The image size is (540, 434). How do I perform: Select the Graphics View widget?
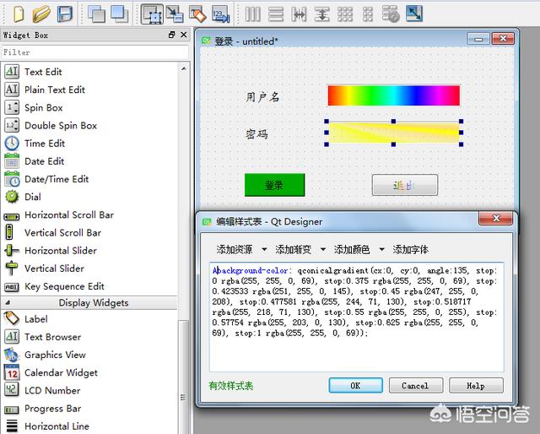click(x=55, y=355)
